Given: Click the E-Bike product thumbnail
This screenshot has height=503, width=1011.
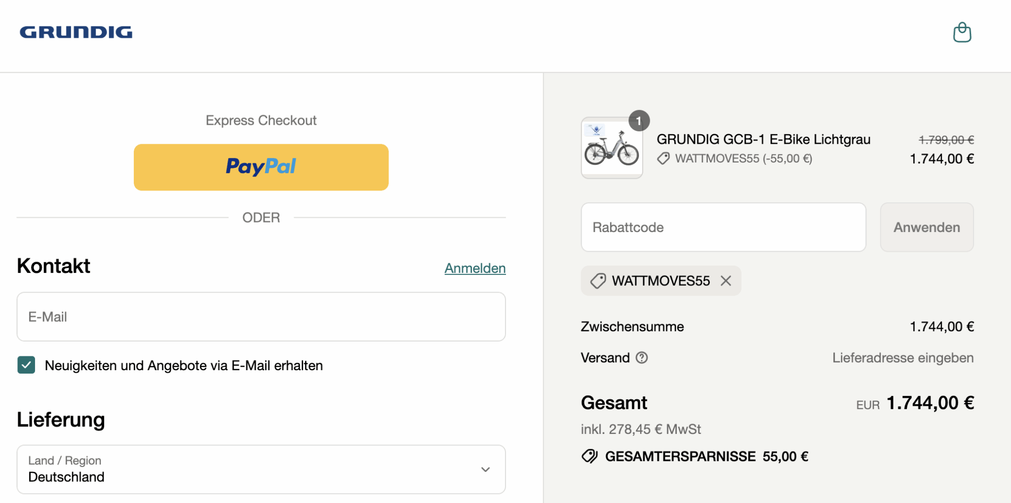Looking at the screenshot, I should (612, 149).
